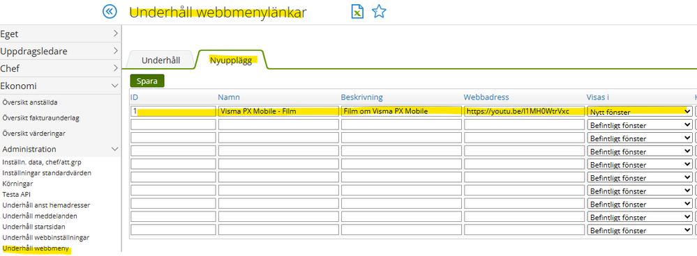Screen dimensions: 697x256
Task: Open Underhåll startsidan
Action: pos(33,227)
